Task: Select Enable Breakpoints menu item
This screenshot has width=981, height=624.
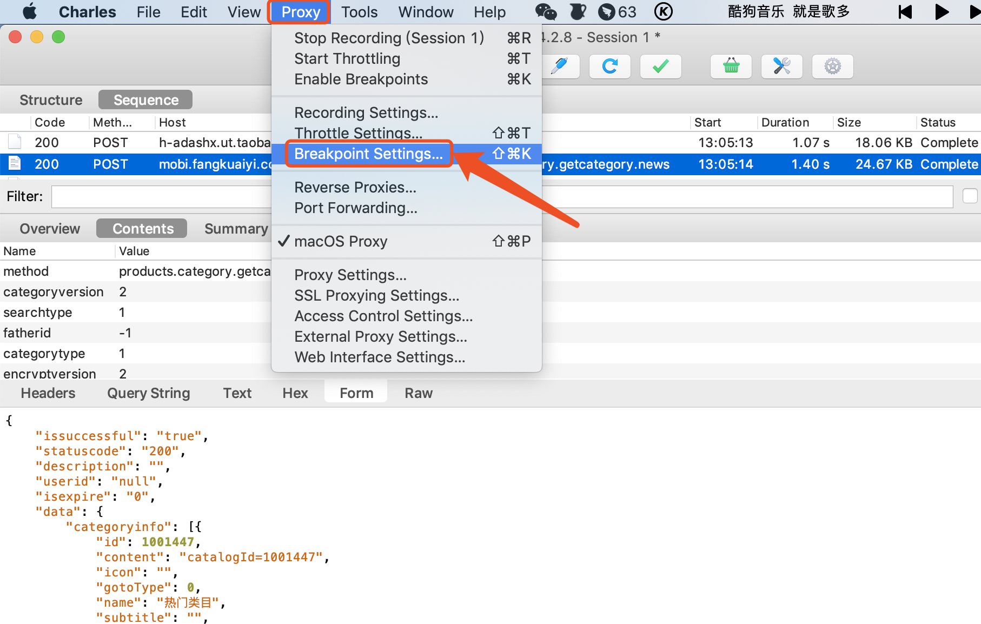Action: point(407,79)
